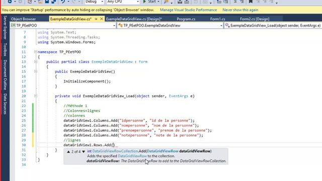322x181 pixels.
Task: Toggle a bookmark with the bookmark icon
Action: (x=251, y=2)
